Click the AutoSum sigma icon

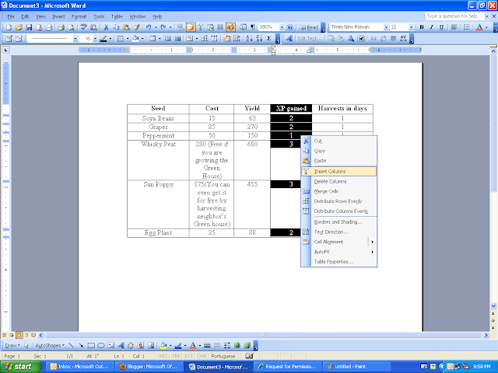coord(269,39)
